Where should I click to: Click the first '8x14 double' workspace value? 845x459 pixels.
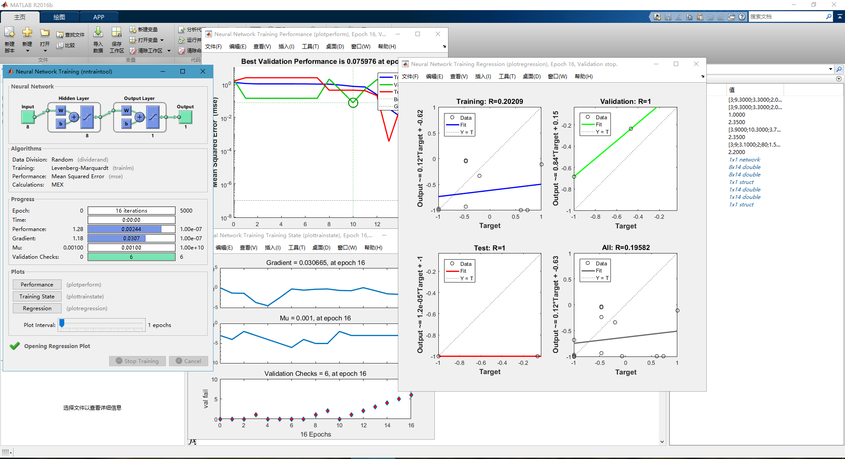coord(744,167)
